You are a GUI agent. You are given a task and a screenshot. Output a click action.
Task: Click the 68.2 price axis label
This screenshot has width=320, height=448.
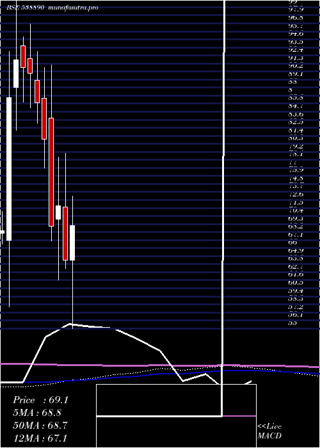click(x=296, y=227)
